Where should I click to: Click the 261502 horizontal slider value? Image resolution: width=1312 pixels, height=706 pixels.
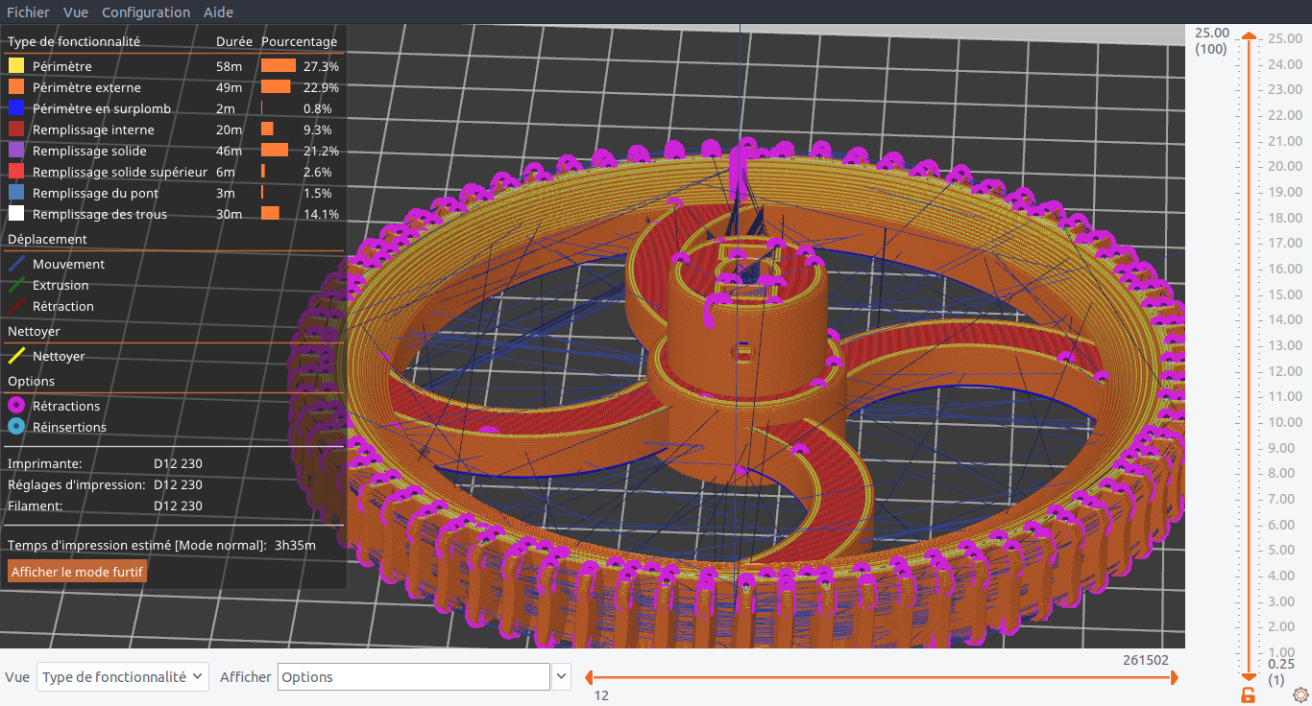coord(1146,660)
